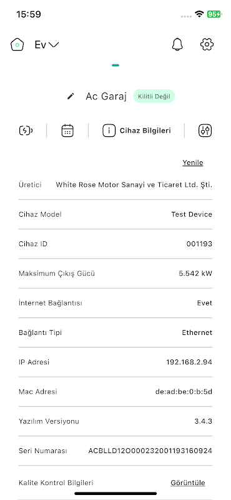Image resolution: width=231 pixels, height=500 pixels.
Task: Tap the Kilitli Değil status badge
Action: [x=154, y=96]
